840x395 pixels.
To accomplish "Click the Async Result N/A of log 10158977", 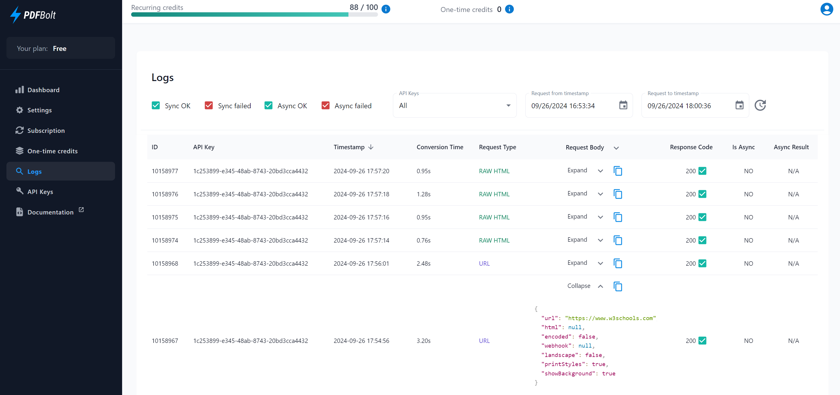I will [x=793, y=171].
